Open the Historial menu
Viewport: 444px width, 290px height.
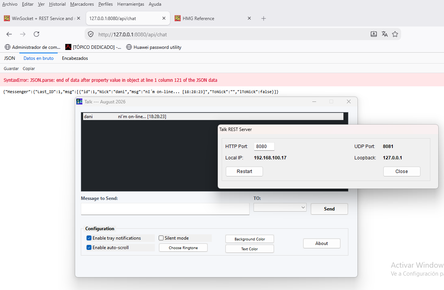coord(57,4)
